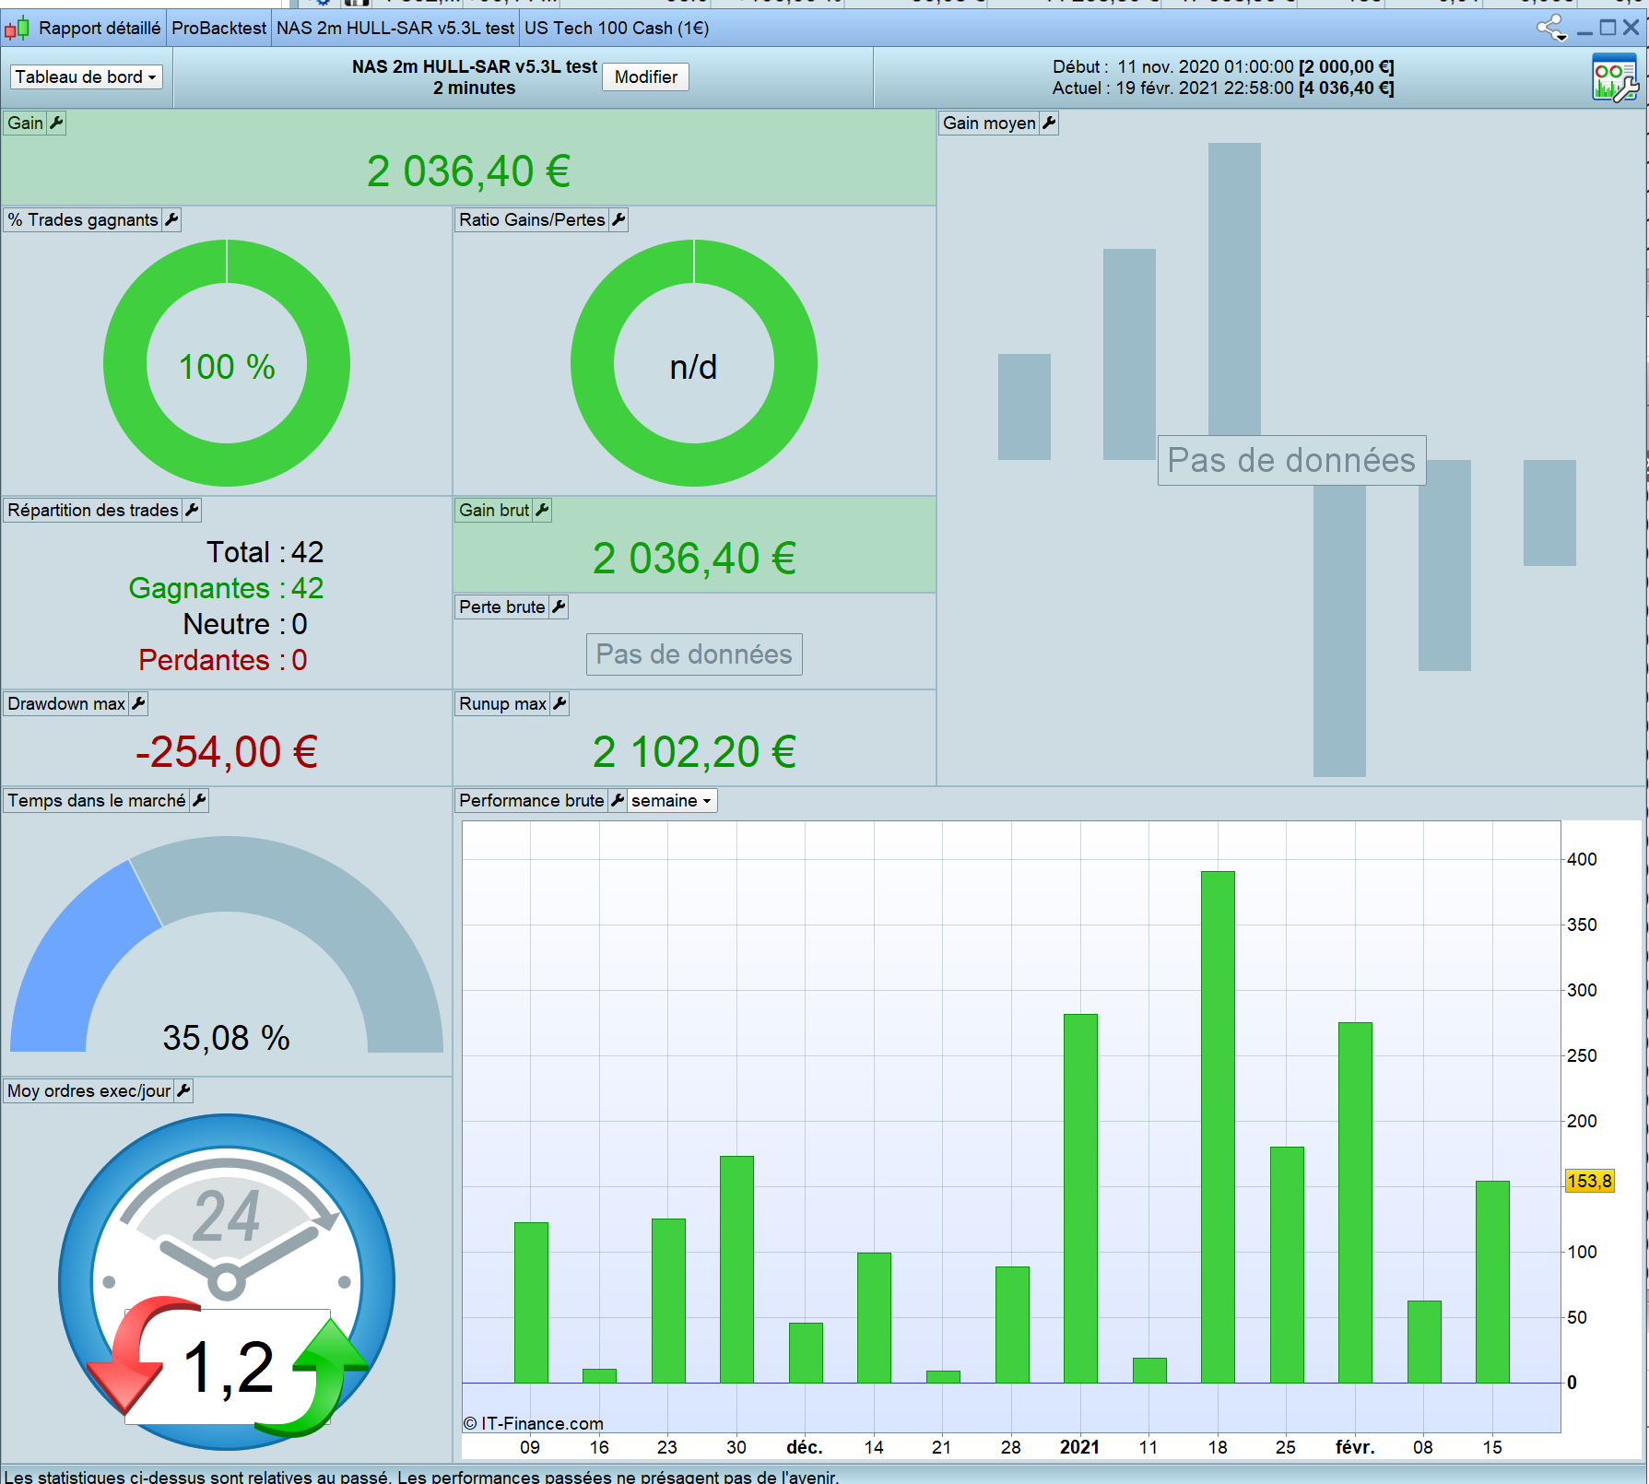
Task: Click the Drawdown max wrench icon
Action: [138, 703]
